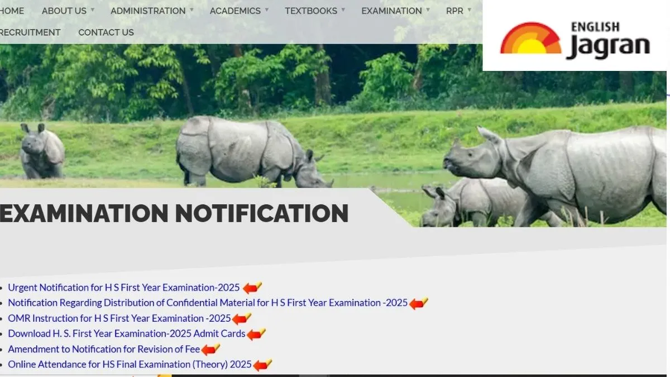
Task: Expand the Examination menu
Action: (x=395, y=11)
